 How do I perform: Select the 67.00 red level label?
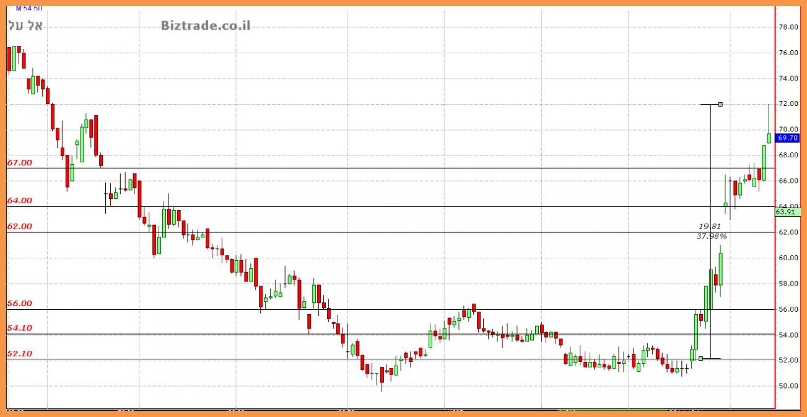coord(19,162)
